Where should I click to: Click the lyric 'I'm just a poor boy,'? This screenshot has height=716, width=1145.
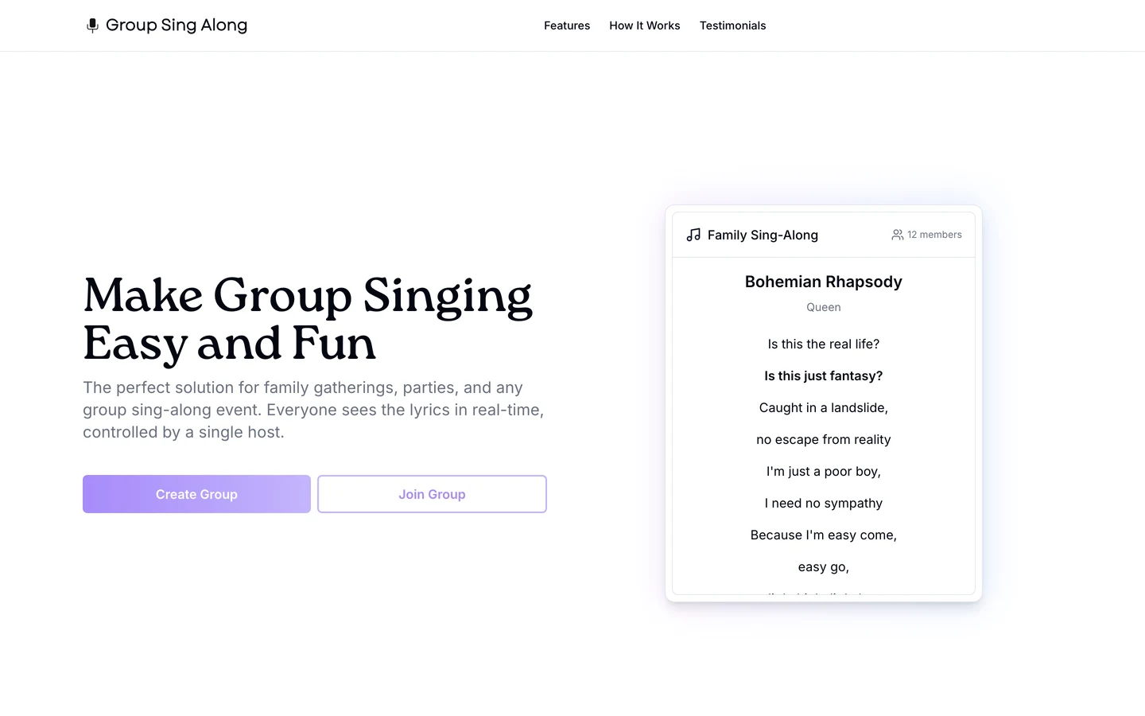(824, 471)
